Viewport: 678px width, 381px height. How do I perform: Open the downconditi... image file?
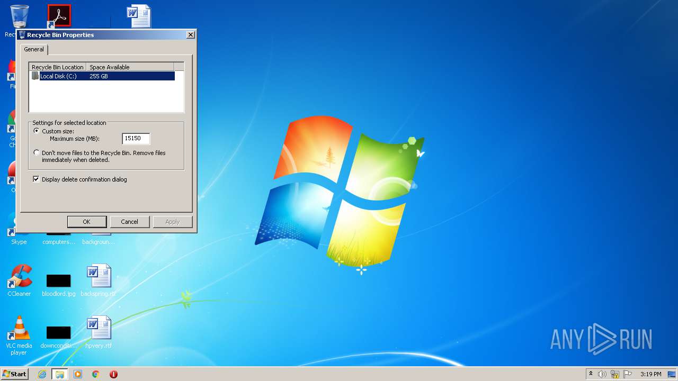(x=58, y=337)
